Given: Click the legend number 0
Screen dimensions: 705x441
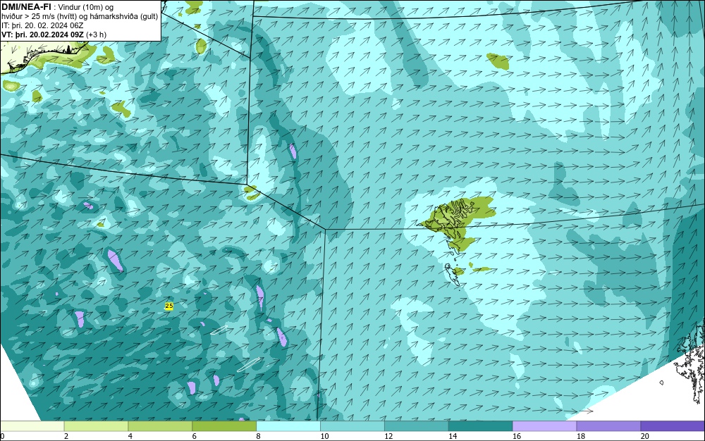Looking at the screenshot, I should pyautogui.click(x=2, y=437).
